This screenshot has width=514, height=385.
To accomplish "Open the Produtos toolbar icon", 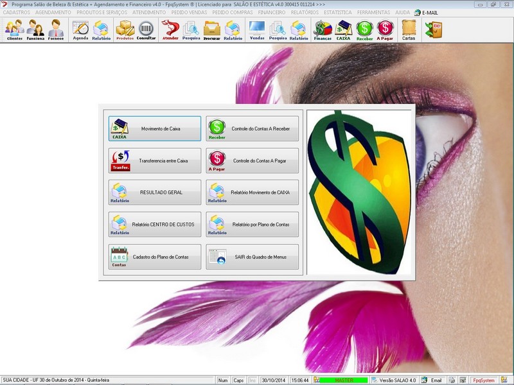I will (x=125, y=30).
